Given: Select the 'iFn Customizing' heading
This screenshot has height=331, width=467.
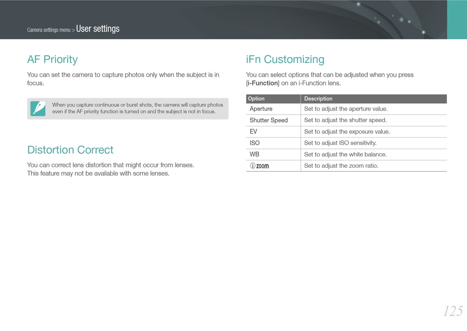Looking at the screenshot, I should 285,60.
